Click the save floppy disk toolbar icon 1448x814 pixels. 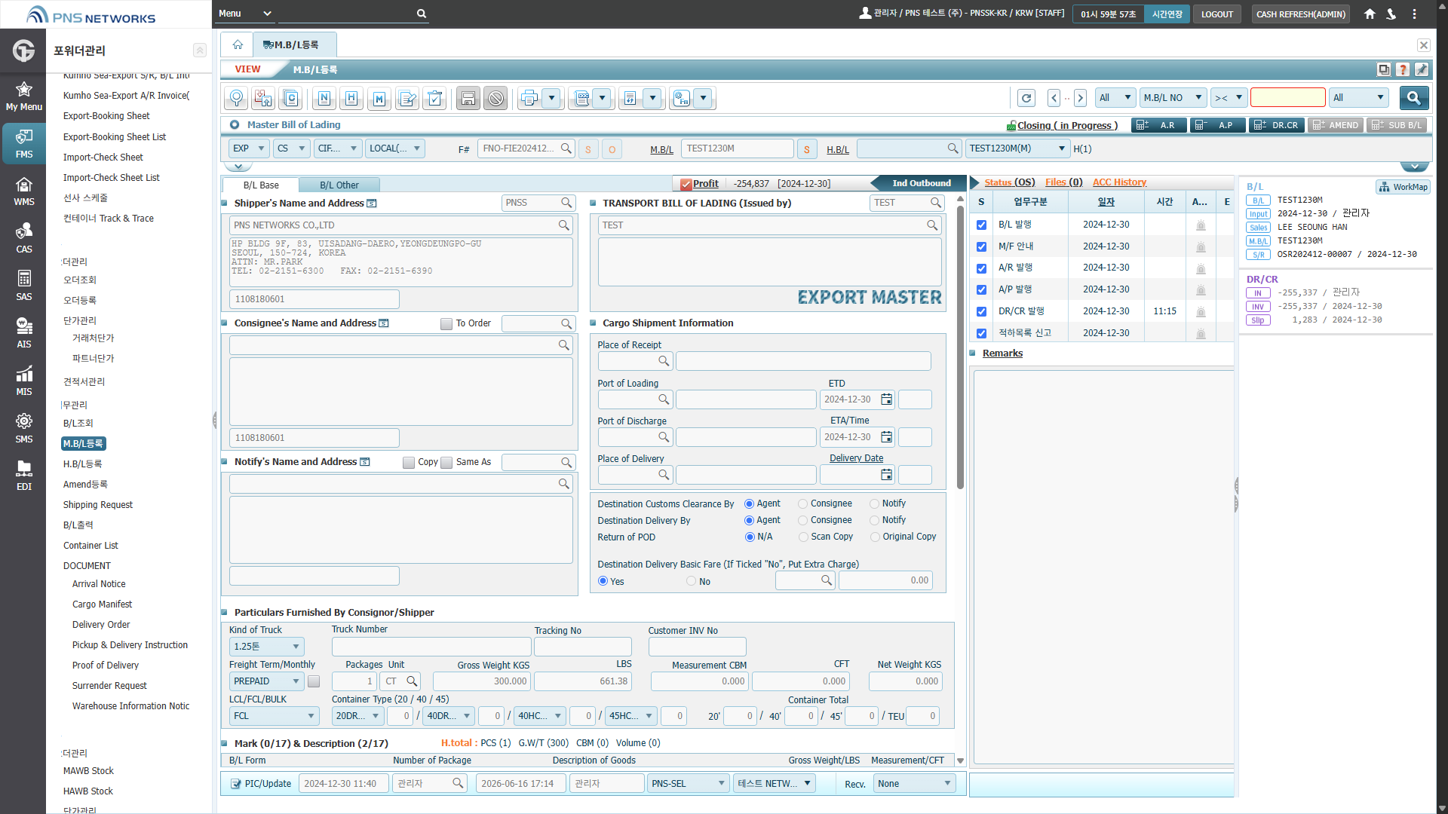coord(468,98)
